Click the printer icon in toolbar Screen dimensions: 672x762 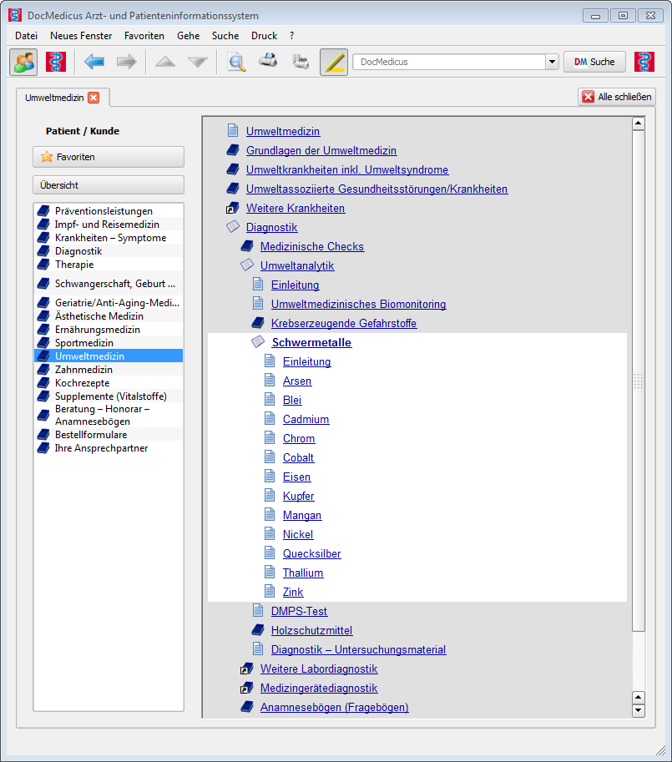pyautogui.click(x=268, y=61)
